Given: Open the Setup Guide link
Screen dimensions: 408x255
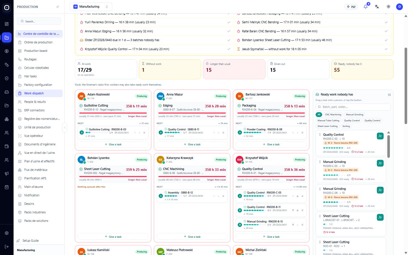Looking at the screenshot, I should tap(31, 241).
